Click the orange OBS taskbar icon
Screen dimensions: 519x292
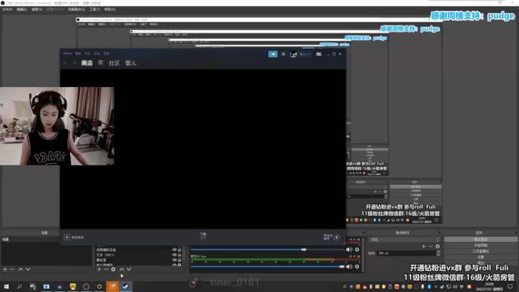(x=112, y=286)
